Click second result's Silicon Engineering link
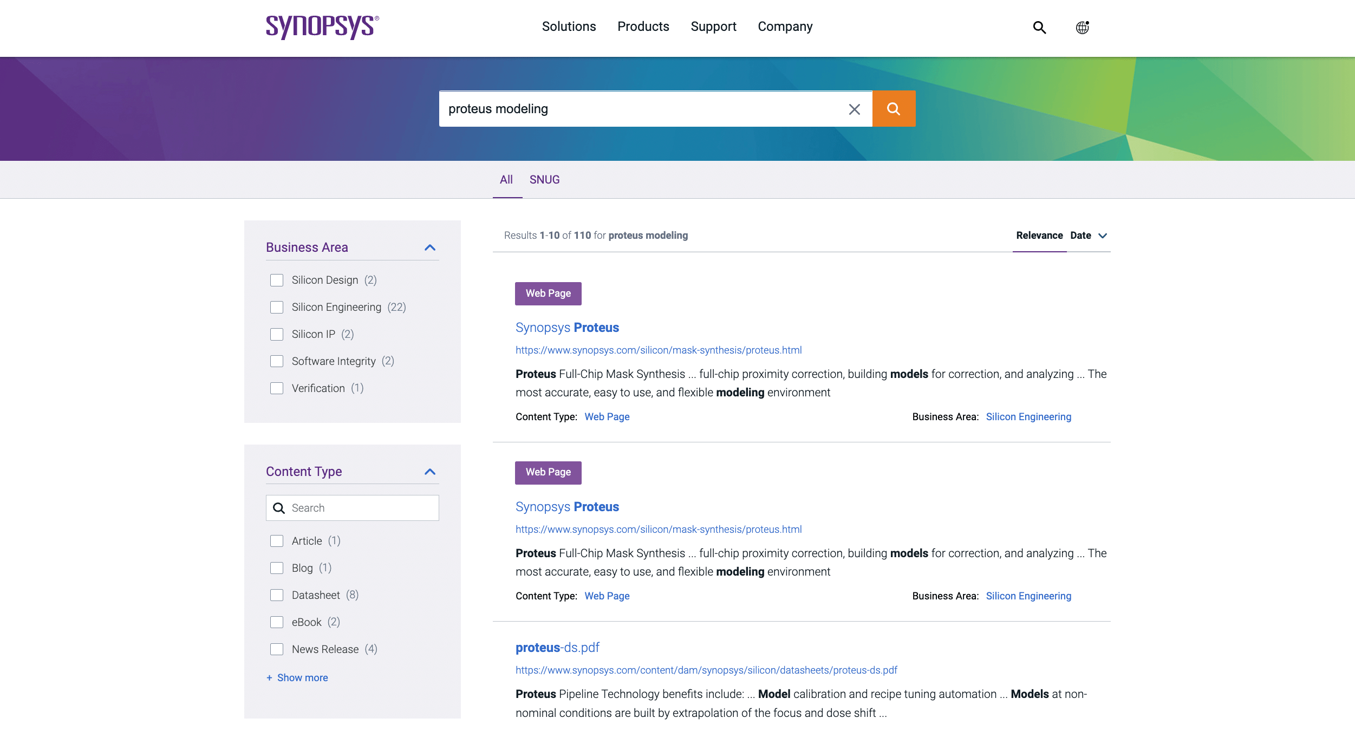The image size is (1355, 731). coord(1028,596)
